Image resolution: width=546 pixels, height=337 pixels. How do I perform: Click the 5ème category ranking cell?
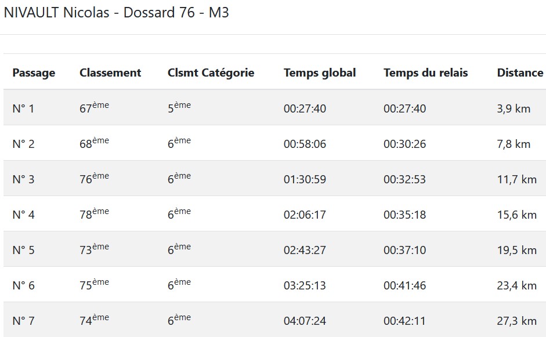(x=179, y=108)
